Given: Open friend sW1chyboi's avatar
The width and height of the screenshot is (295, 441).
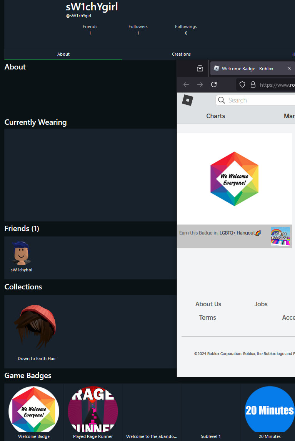Looking at the screenshot, I should (22, 253).
